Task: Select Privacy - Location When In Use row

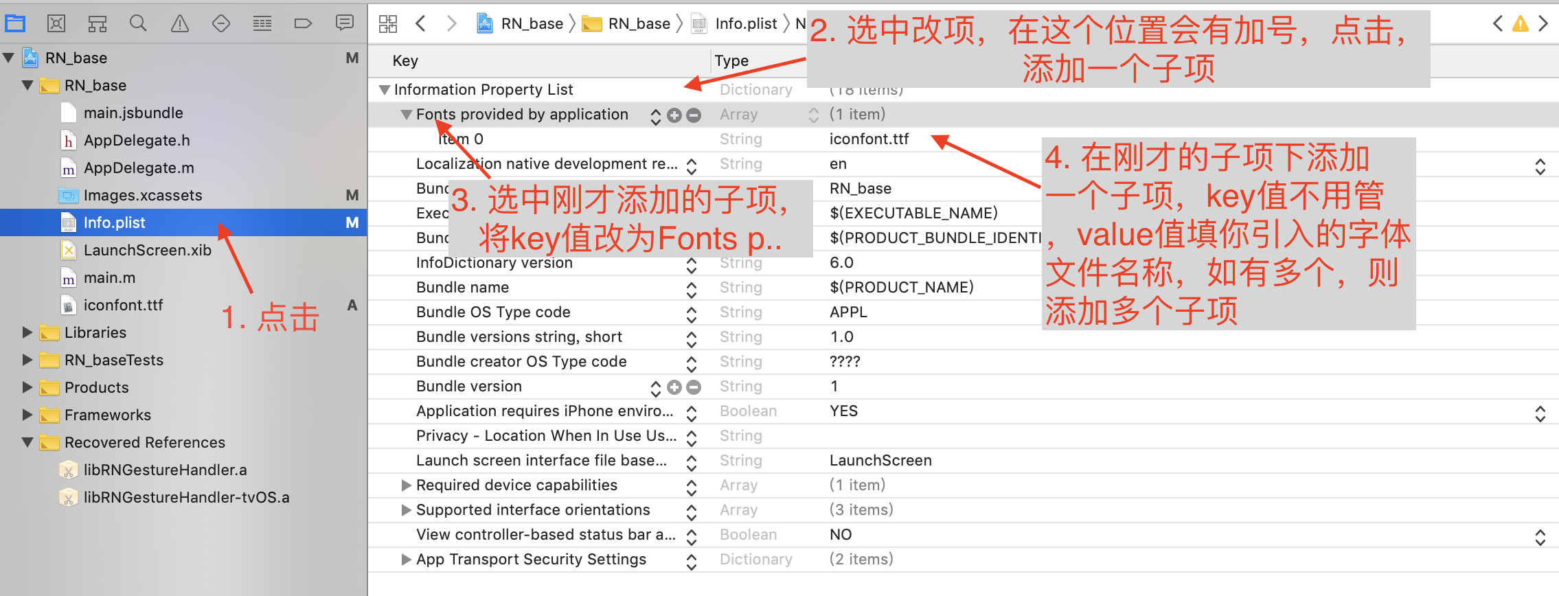Action: 963,436
